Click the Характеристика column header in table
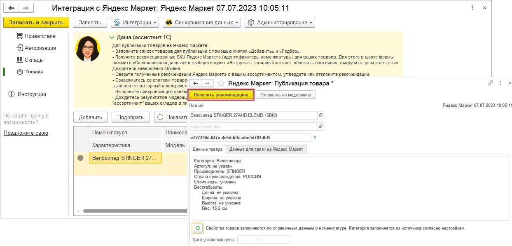Image resolution: width=512 pixels, height=246 pixels. coord(126,145)
